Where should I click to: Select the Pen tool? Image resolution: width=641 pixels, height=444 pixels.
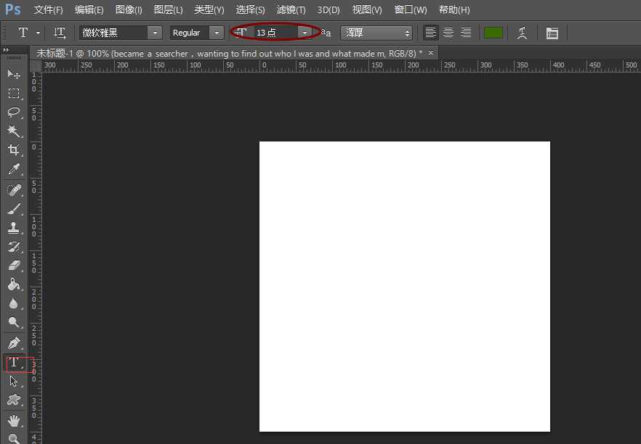(x=13, y=342)
